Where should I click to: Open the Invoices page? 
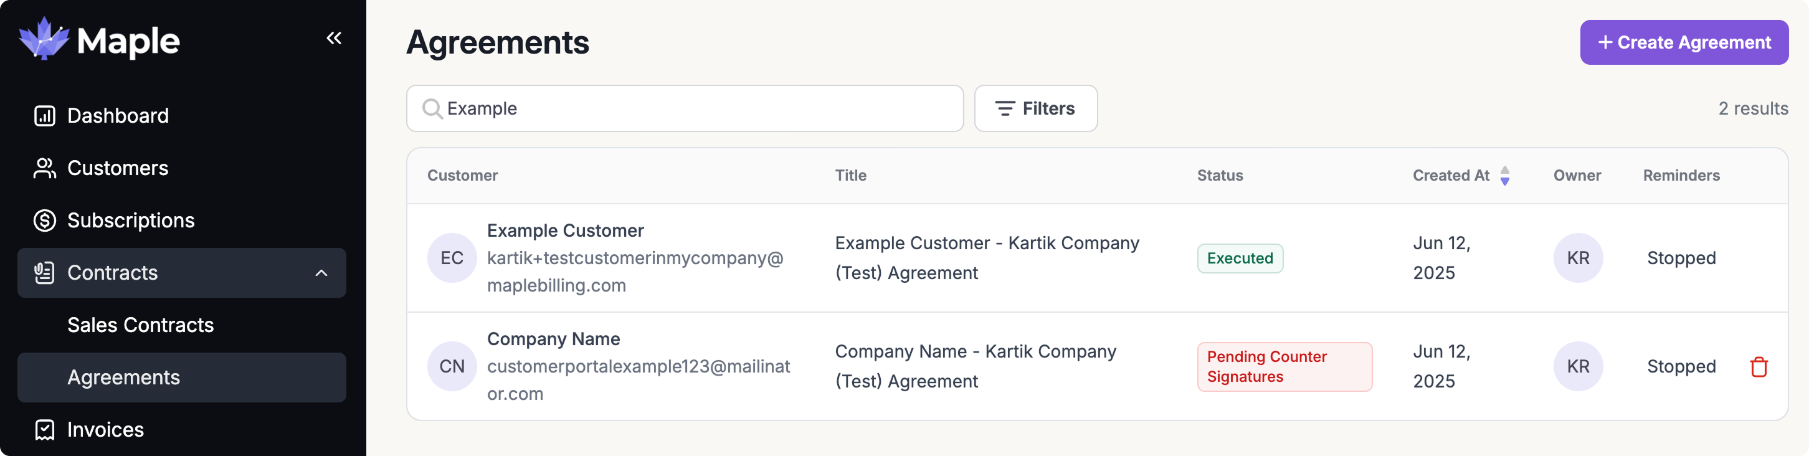[105, 429]
